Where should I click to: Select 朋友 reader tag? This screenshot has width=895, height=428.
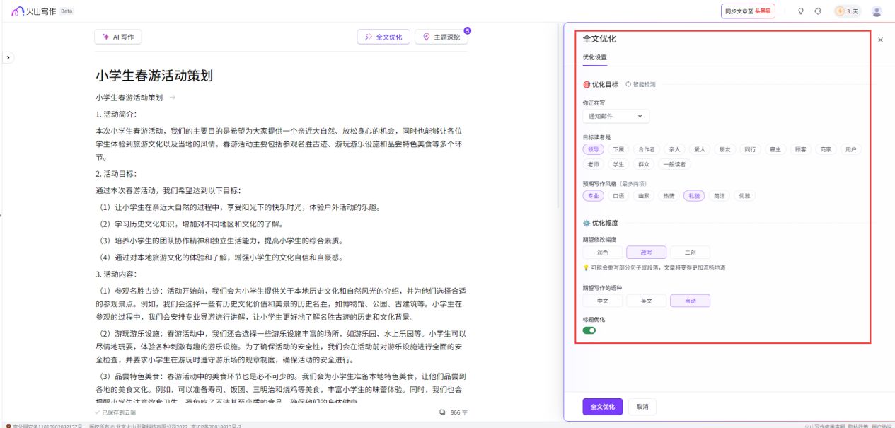tap(725, 149)
